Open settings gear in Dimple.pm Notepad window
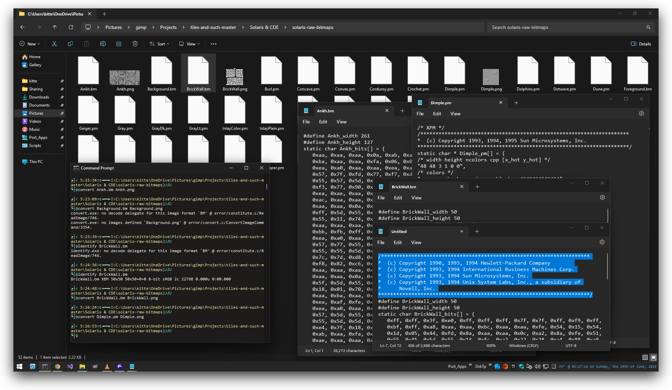This screenshot has width=672, height=390. point(641,114)
